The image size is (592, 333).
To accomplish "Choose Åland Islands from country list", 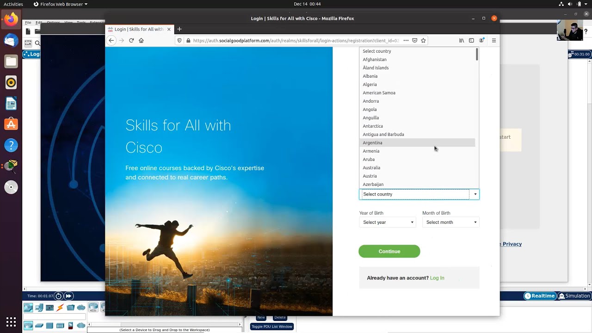I will (417, 68).
